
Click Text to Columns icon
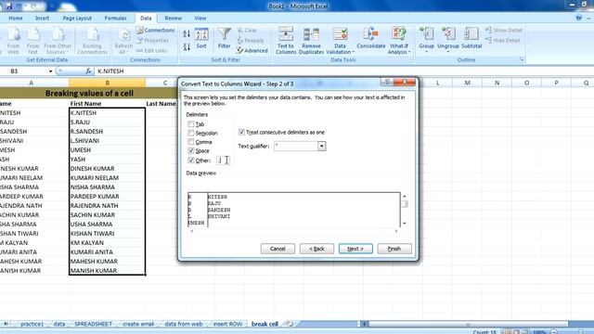[x=286, y=41]
